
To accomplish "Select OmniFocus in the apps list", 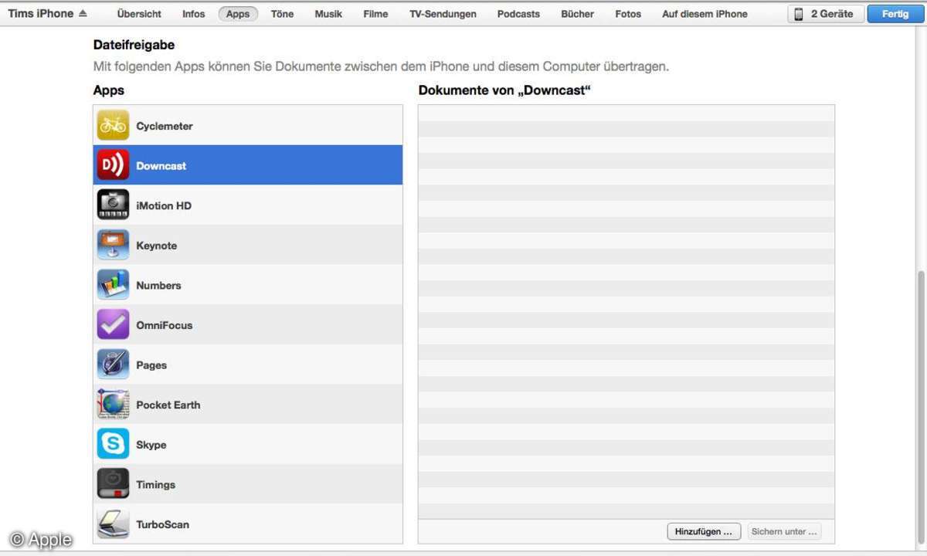I will [248, 324].
